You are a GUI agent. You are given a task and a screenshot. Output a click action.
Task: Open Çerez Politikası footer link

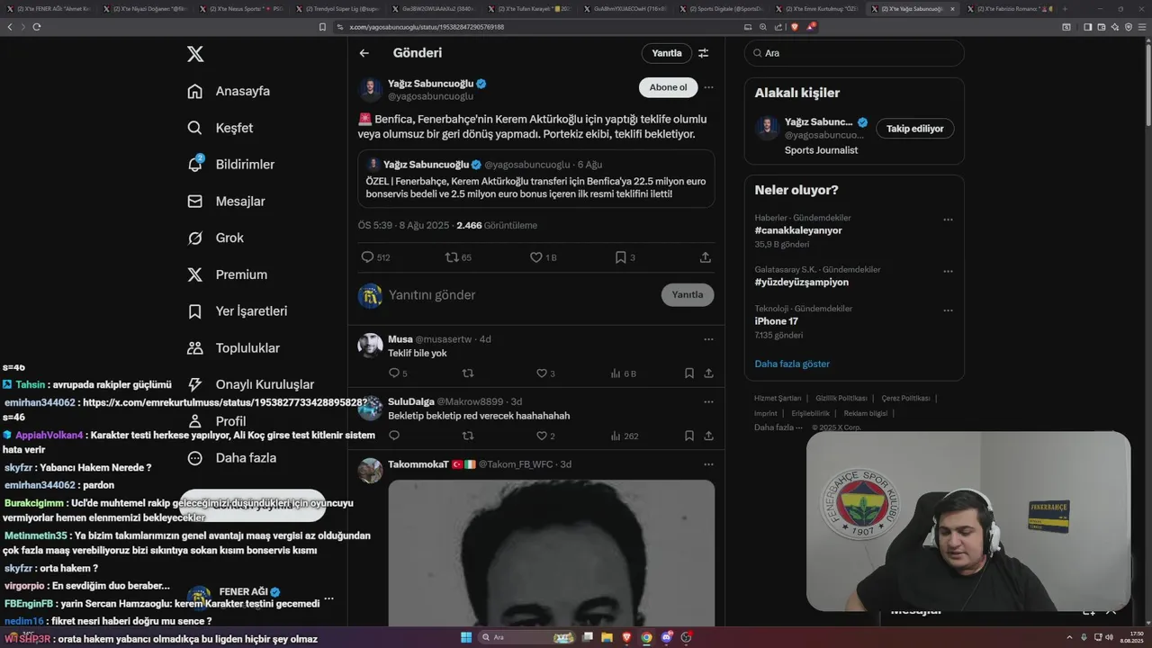tap(906, 398)
